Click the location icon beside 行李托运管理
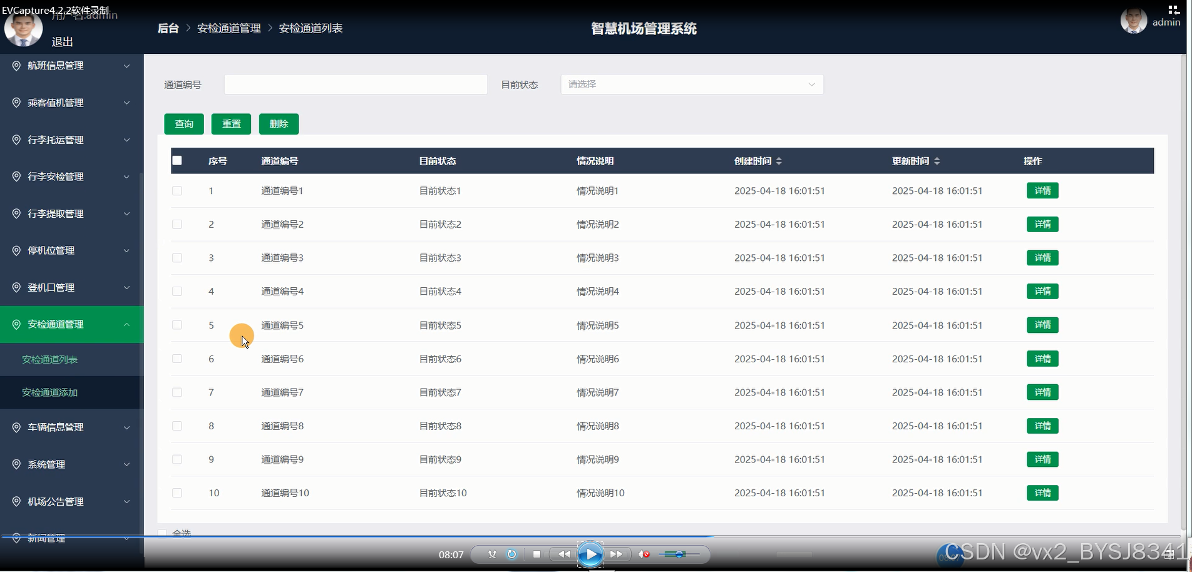This screenshot has height=572, width=1192. (16, 140)
